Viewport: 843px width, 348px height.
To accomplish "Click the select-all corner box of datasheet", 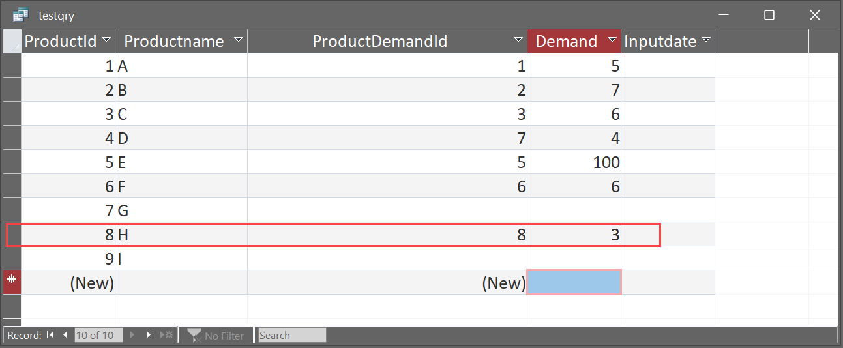I will (x=12, y=42).
